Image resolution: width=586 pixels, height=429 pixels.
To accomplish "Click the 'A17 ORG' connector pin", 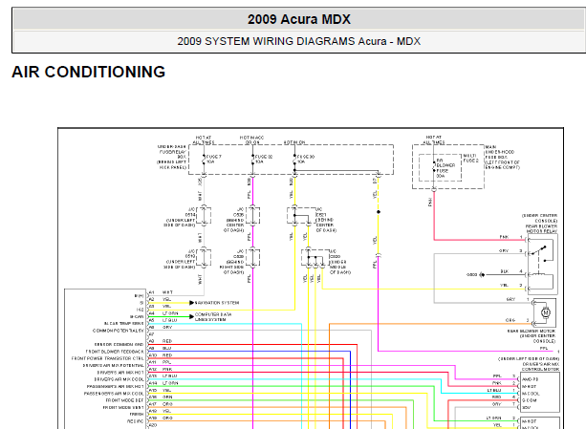I will point(161,404).
